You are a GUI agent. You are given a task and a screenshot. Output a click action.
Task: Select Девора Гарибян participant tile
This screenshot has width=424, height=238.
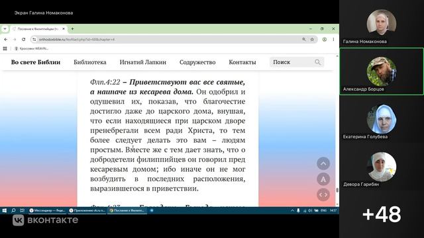(382, 167)
